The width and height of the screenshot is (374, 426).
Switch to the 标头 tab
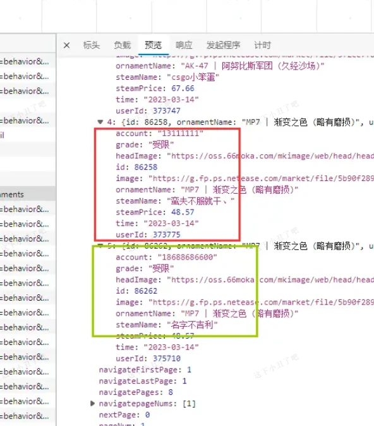(92, 45)
